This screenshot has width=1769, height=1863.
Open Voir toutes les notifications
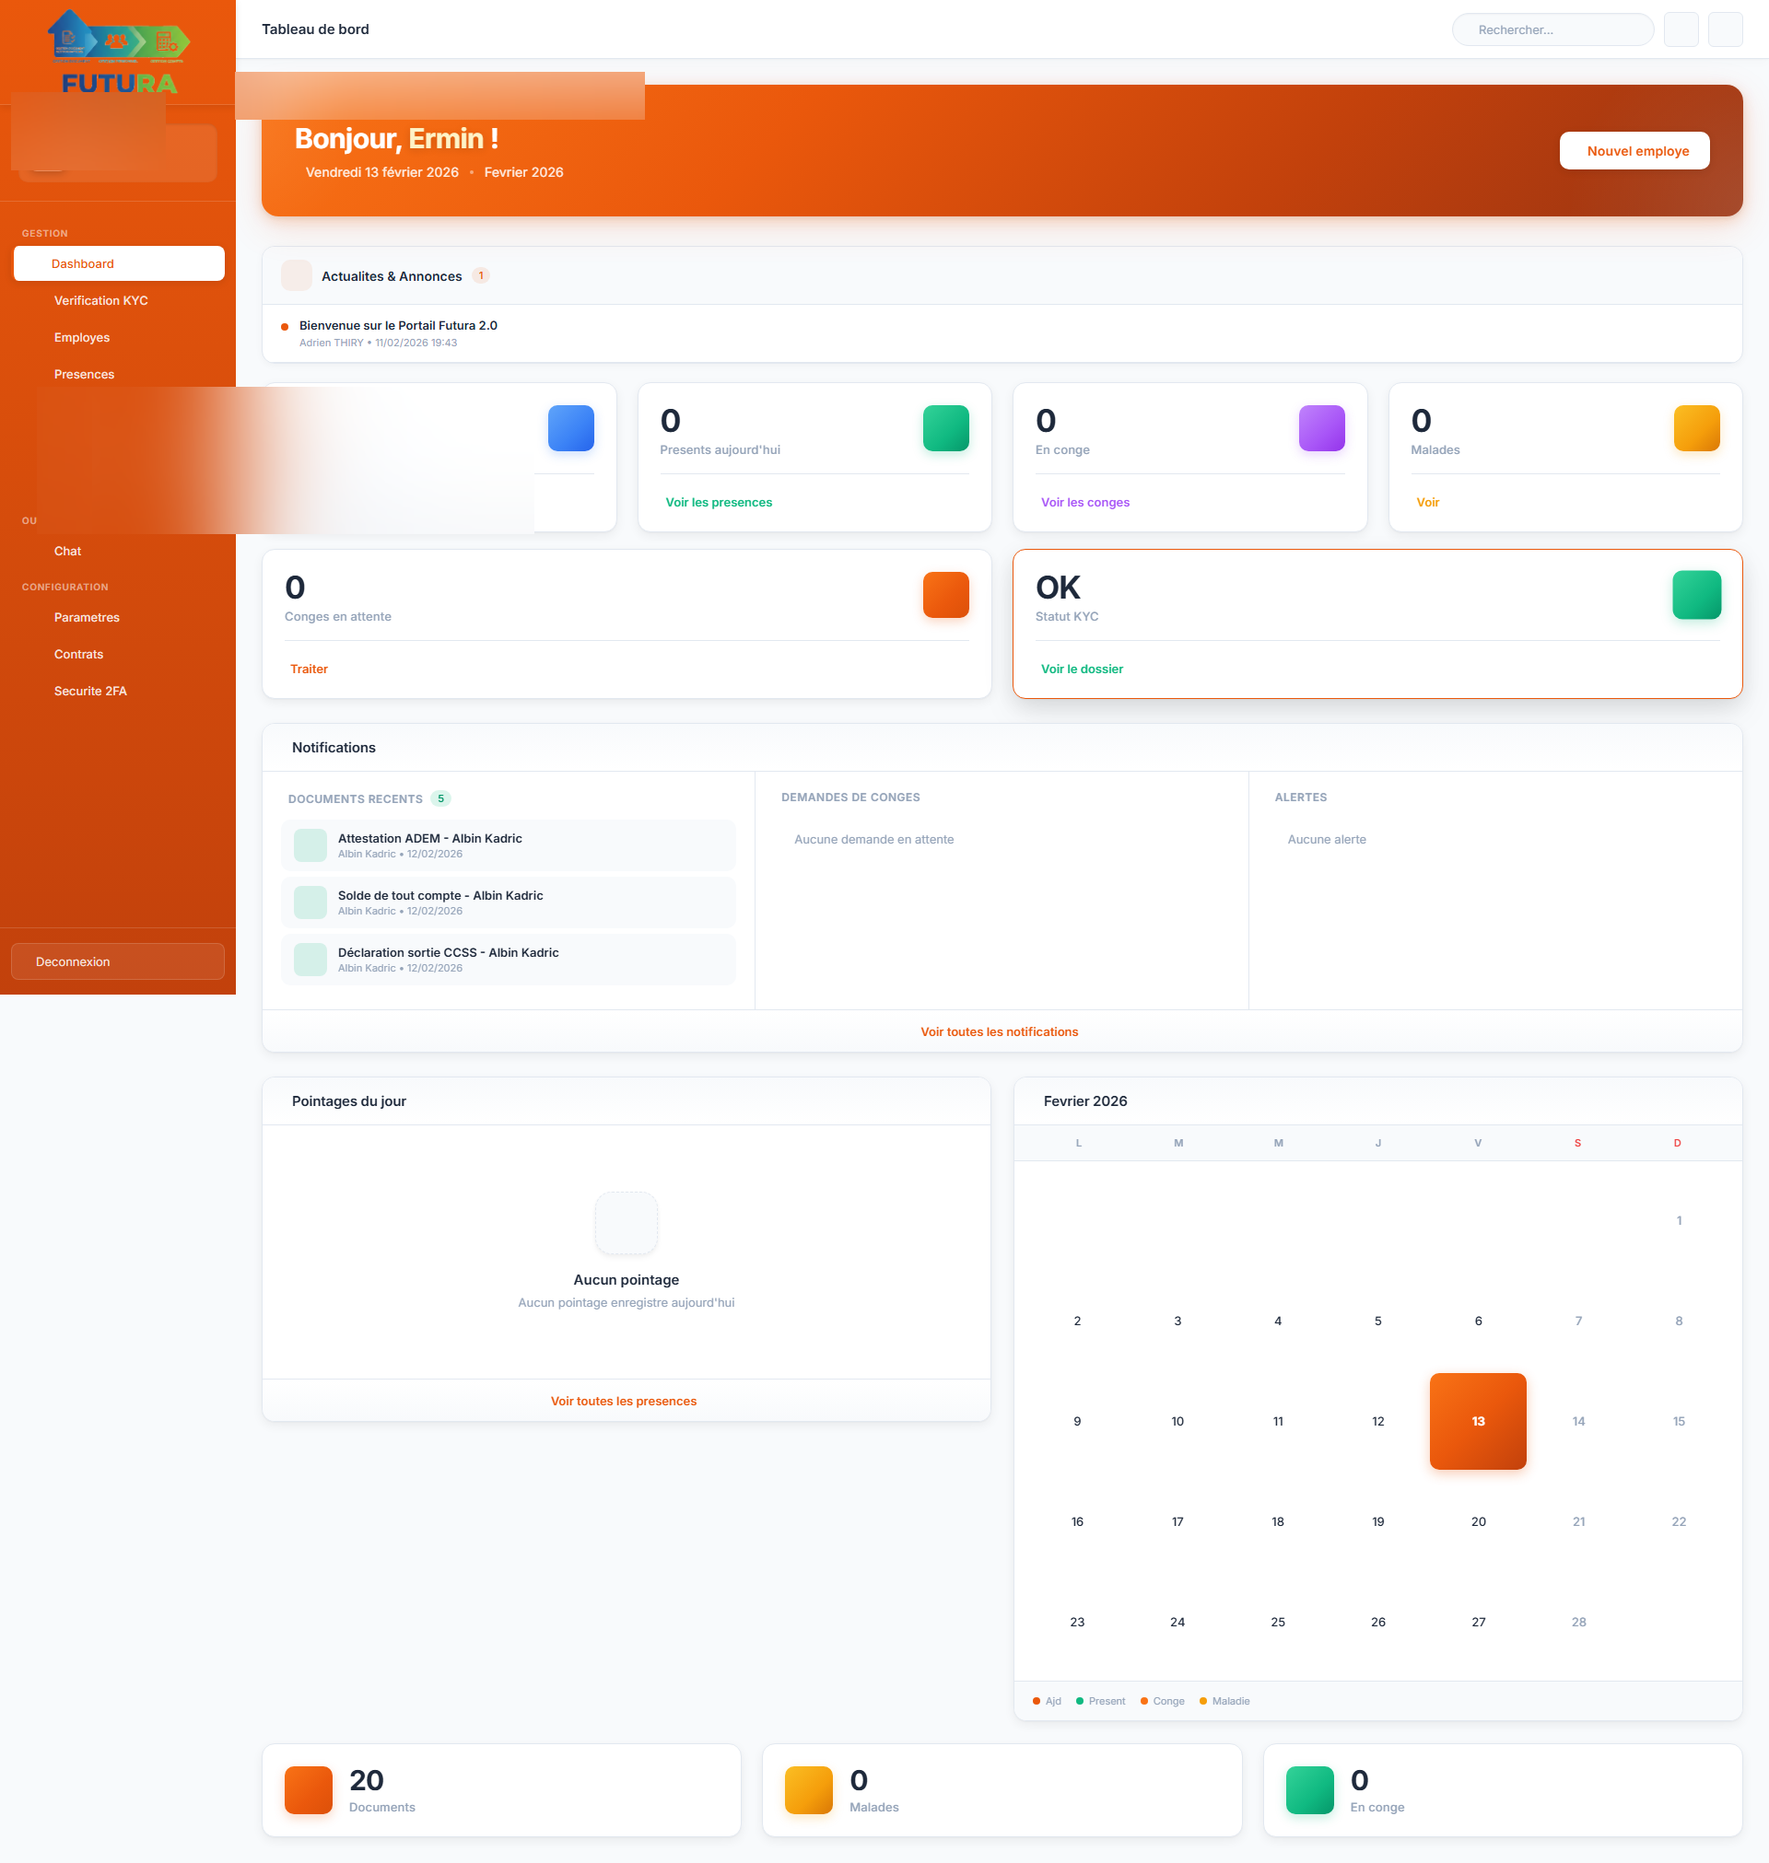pyautogui.click(x=1000, y=1030)
